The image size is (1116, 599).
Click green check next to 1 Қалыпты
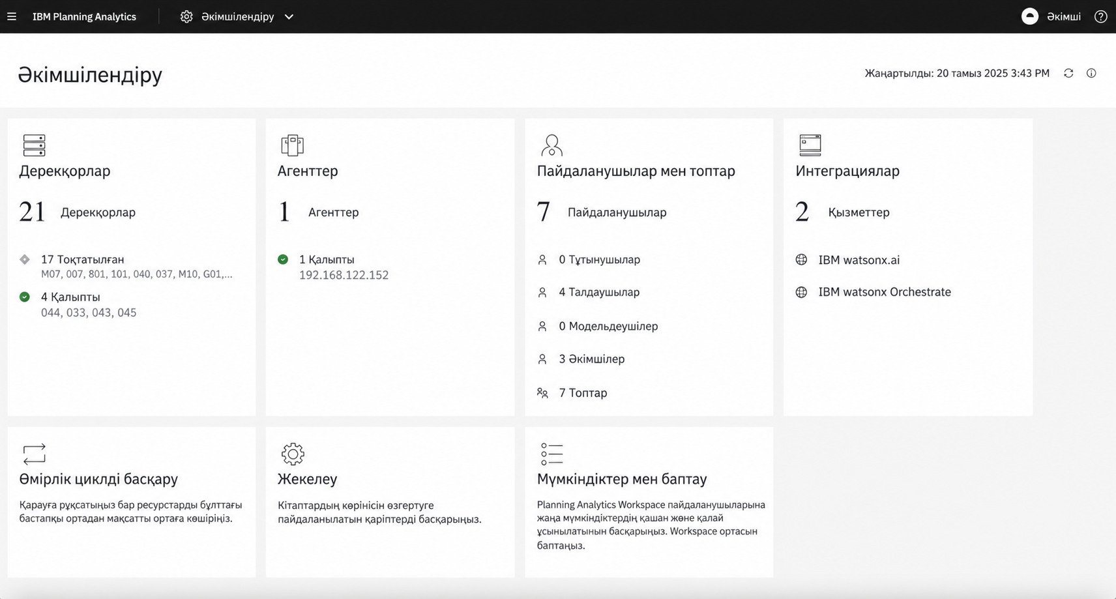tap(283, 259)
